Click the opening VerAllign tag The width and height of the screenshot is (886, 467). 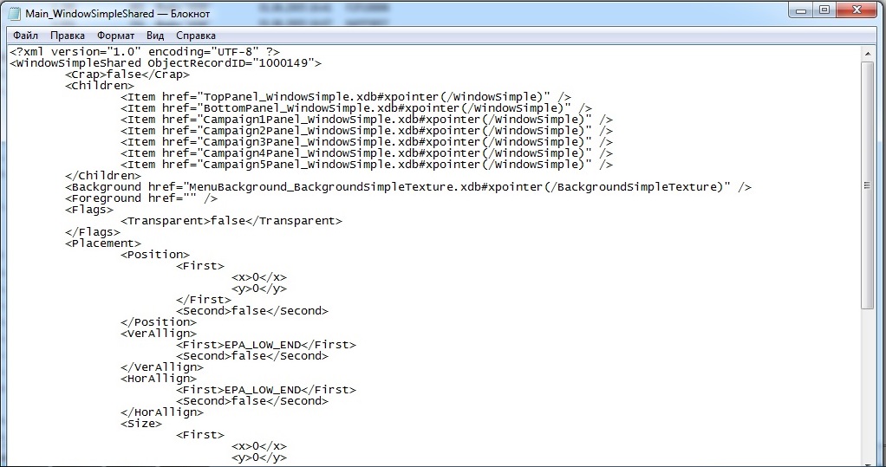pyautogui.click(x=158, y=334)
